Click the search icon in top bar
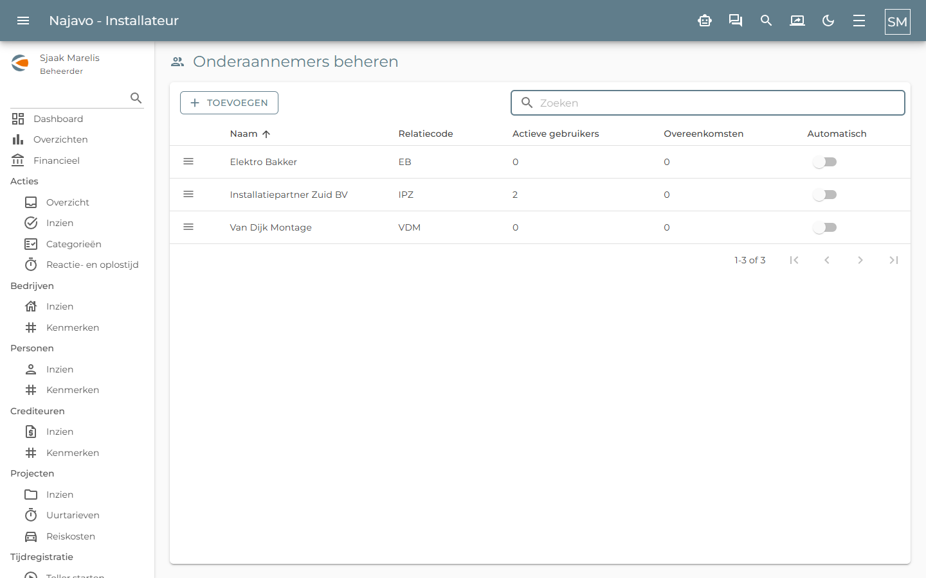Viewport: 926px width, 578px height. pos(766,21)
